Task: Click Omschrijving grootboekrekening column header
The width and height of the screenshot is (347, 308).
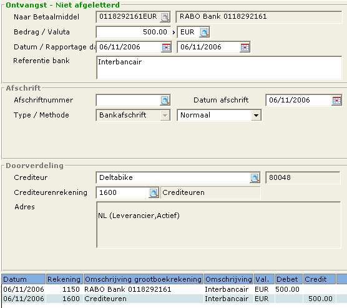Action: (x=144, y=279)
